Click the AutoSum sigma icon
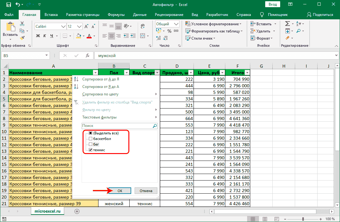The image size is (340, 222). point(287,24)
